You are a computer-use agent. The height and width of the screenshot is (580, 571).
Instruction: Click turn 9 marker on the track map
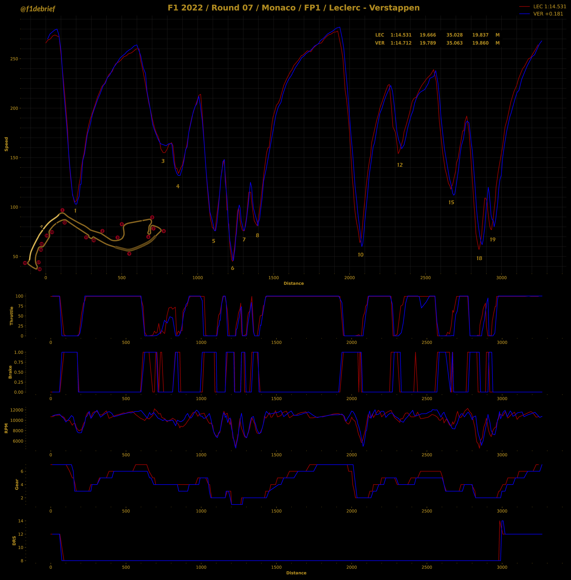[129, 254]
